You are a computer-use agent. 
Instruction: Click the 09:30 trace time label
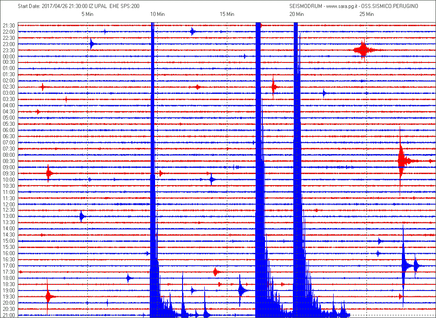(8, 173)
